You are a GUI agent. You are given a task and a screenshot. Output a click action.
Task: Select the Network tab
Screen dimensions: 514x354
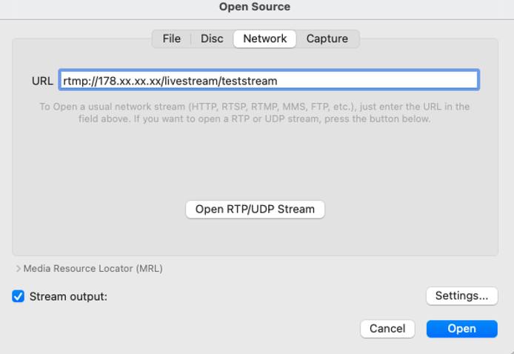point(264,39)
